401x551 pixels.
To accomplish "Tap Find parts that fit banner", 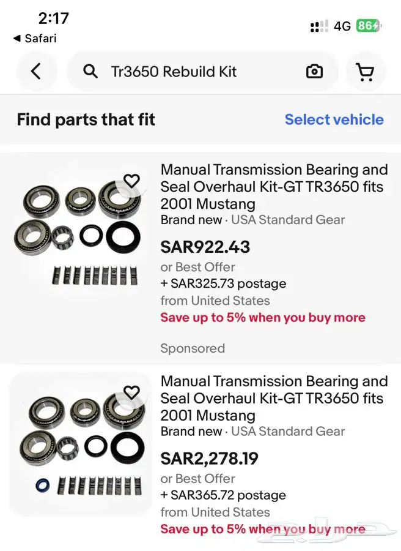I will 200,119.
